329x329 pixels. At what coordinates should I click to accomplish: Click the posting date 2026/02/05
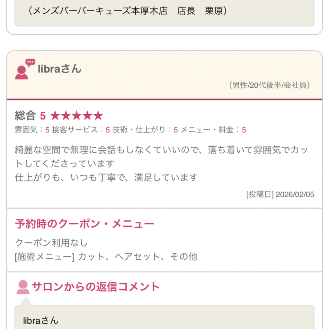point(295,194)
